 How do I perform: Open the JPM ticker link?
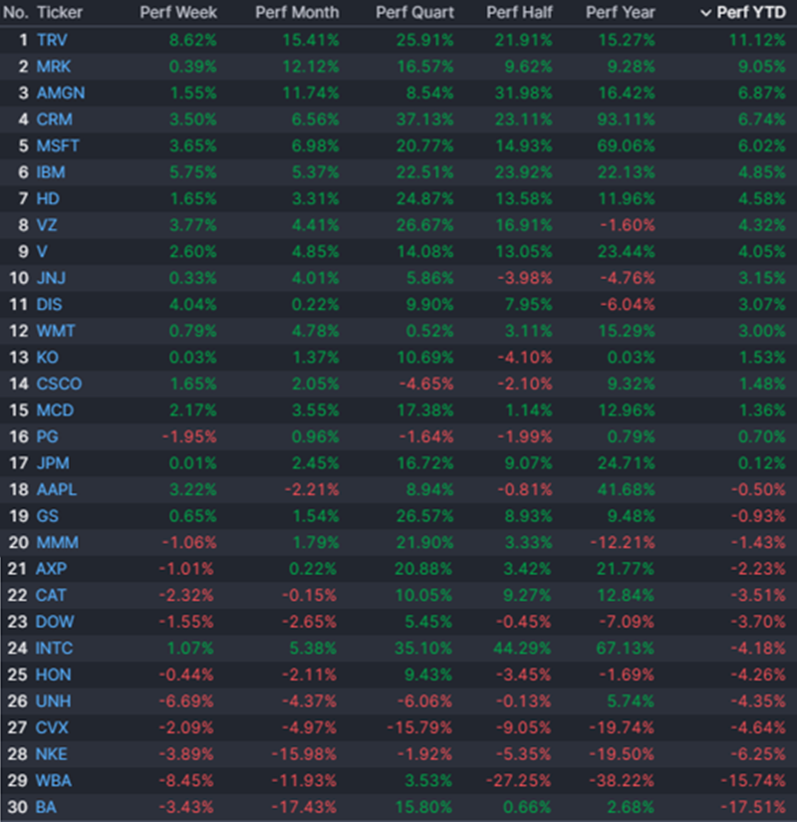(x=53, y=463)
